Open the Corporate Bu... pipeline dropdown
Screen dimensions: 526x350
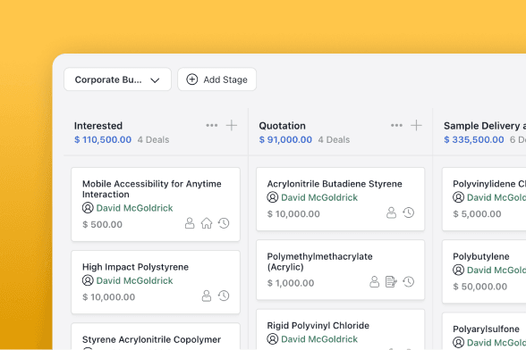[x=117, y=79]
